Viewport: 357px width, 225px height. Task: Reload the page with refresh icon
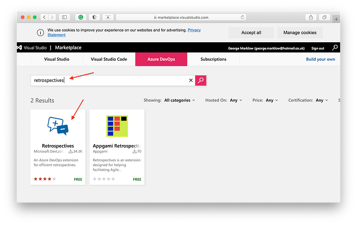(242, 17)
